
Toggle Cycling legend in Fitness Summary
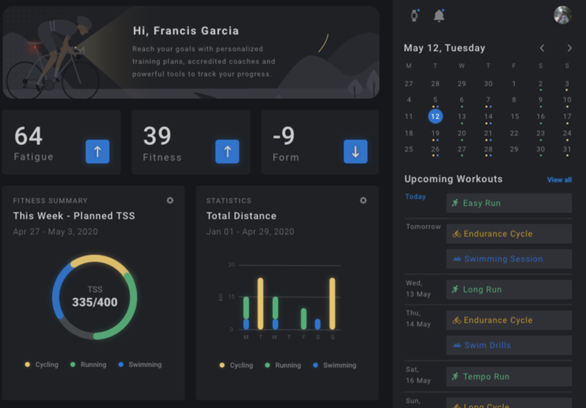pyautogui.click(x=41, y=365)
